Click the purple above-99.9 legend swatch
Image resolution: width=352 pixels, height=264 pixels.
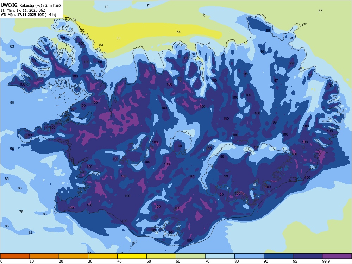click(337, 256)
